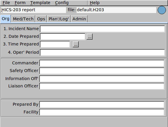Click the Commander input field

102,63
